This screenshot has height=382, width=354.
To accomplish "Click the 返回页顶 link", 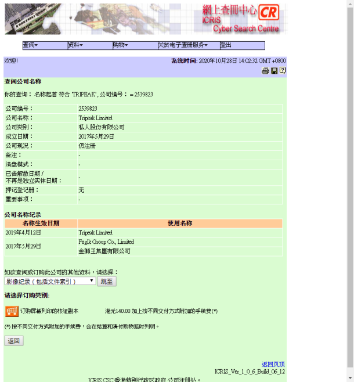I will point(273,364).
